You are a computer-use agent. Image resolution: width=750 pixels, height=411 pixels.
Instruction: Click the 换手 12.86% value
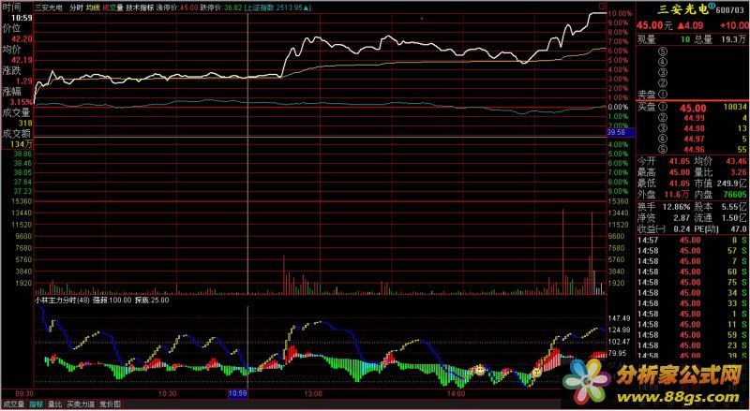tap(676, 207)
